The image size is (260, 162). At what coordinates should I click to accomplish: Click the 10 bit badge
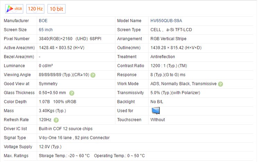click(57, 8)
